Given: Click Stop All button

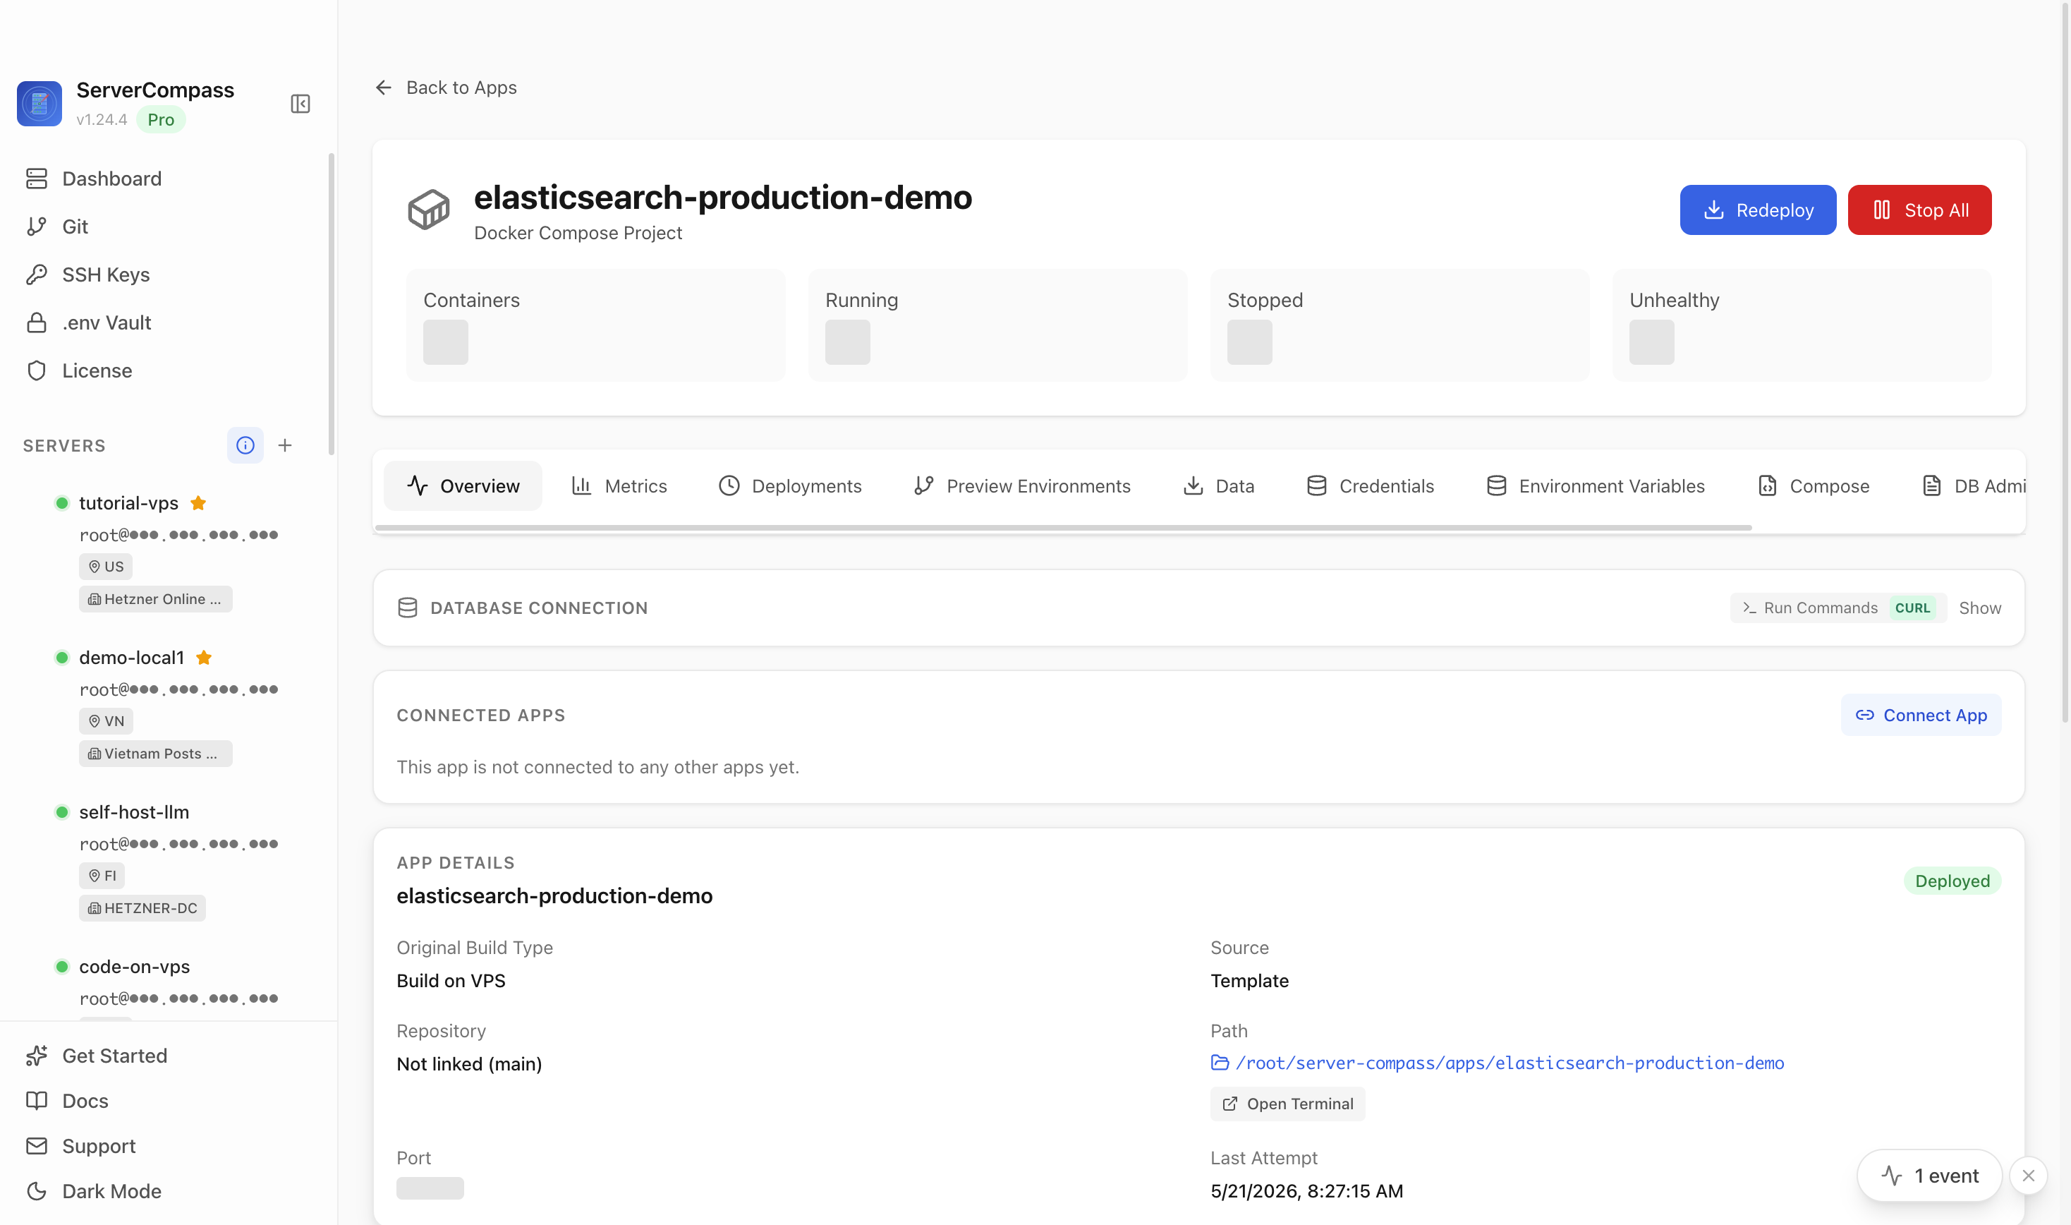Looking at the screenshot, I should coord(1919,210).
